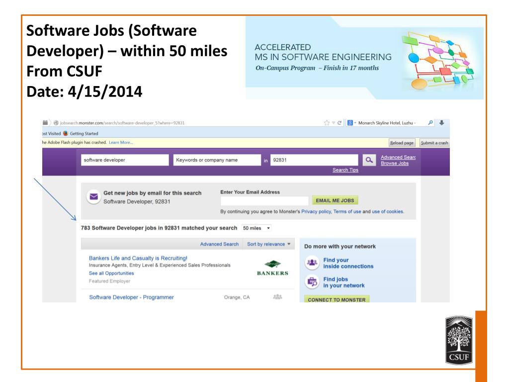Click the 92831 location field
509x382 pixels.
[x=314, y=160]
